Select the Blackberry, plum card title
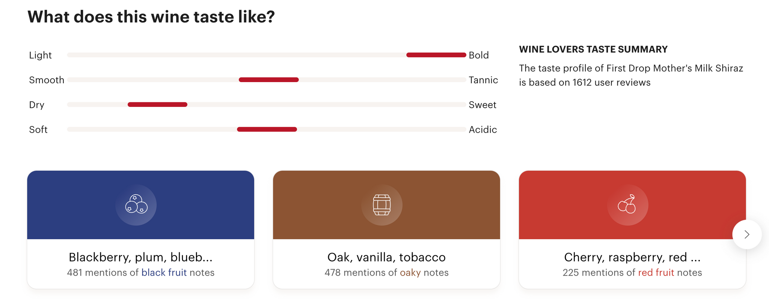This screenshot has height=300, width=769. tap(141, 257)
